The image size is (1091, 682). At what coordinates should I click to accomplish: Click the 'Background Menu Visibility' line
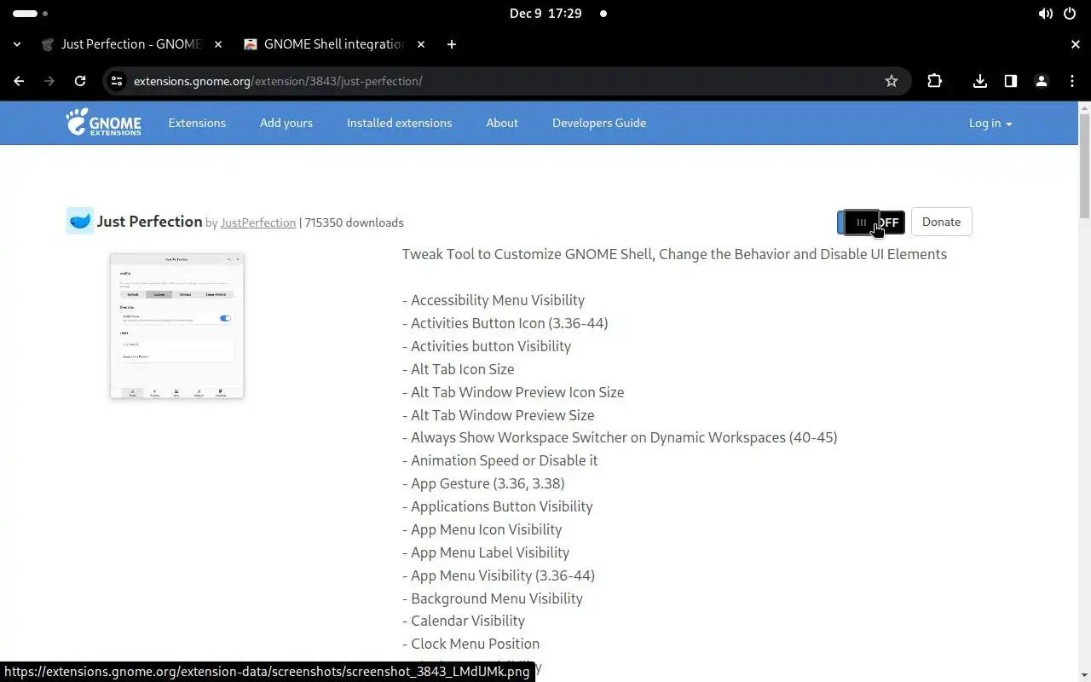pyautogui.click(x=493, y=598)
